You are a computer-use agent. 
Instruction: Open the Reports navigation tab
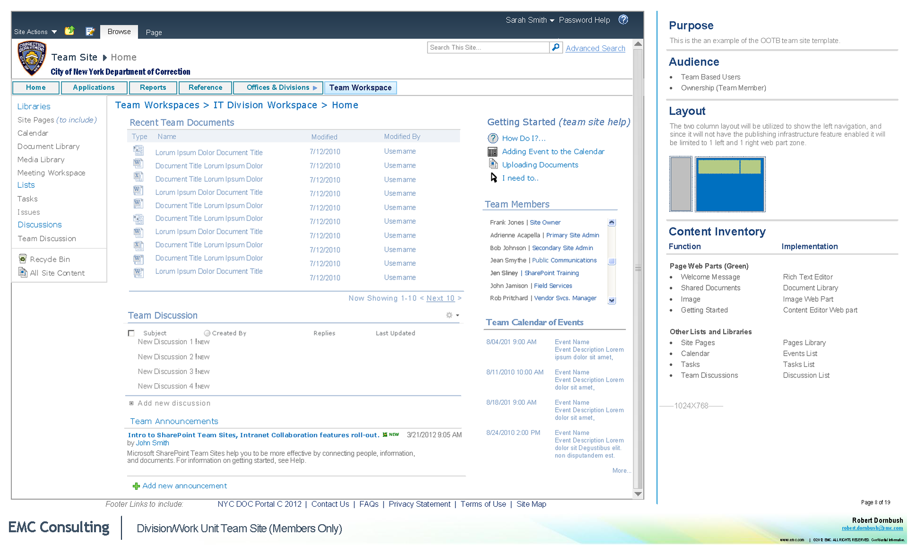(153, 88)
